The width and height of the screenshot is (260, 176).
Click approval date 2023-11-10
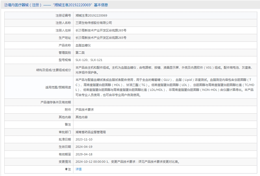(84, 139)
